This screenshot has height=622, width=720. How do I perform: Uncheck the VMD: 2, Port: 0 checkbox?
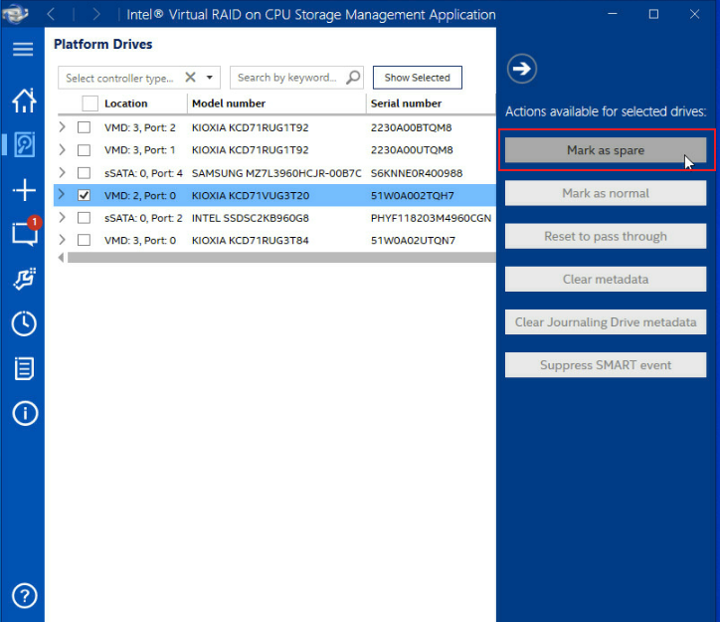(84, 195)
